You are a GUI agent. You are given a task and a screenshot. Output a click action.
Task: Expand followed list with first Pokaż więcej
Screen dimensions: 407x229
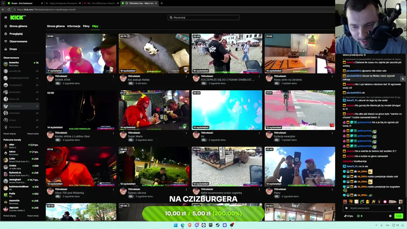[x=10, y=134]
